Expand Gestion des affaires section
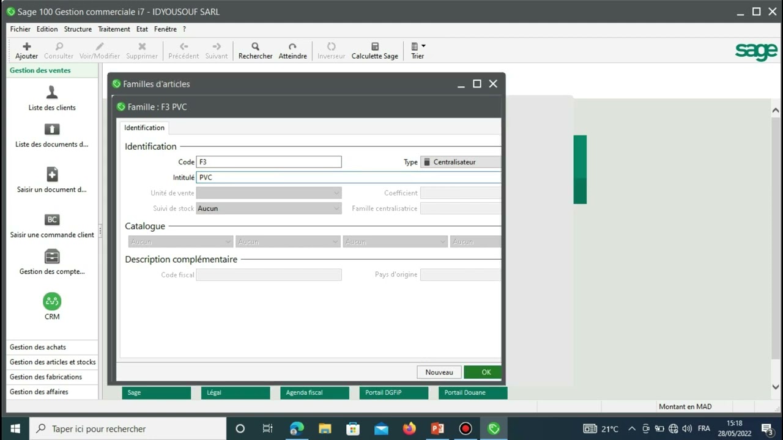783x440 pixels. 52,392
